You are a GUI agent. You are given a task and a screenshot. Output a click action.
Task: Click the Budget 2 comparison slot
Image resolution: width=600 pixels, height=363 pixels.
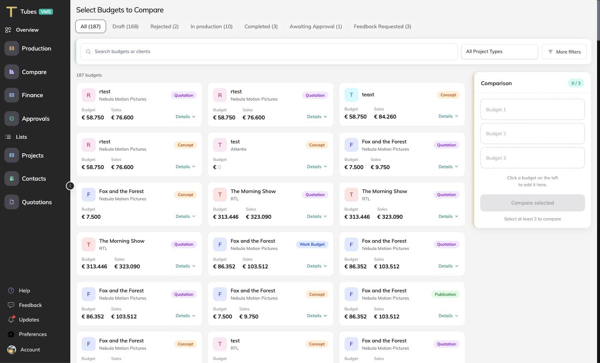tap(532, 134)
